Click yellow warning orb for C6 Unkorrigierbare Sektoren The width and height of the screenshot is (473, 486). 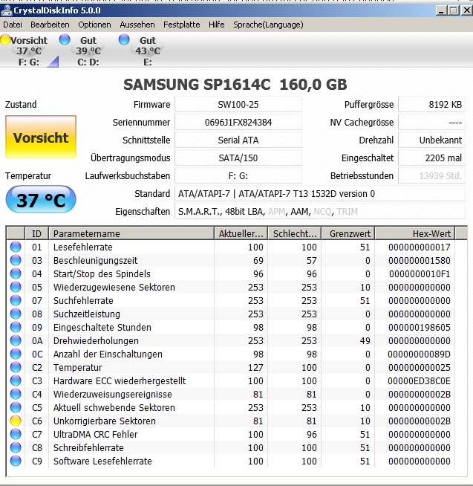pyautogui.click(x=16, y=421)
